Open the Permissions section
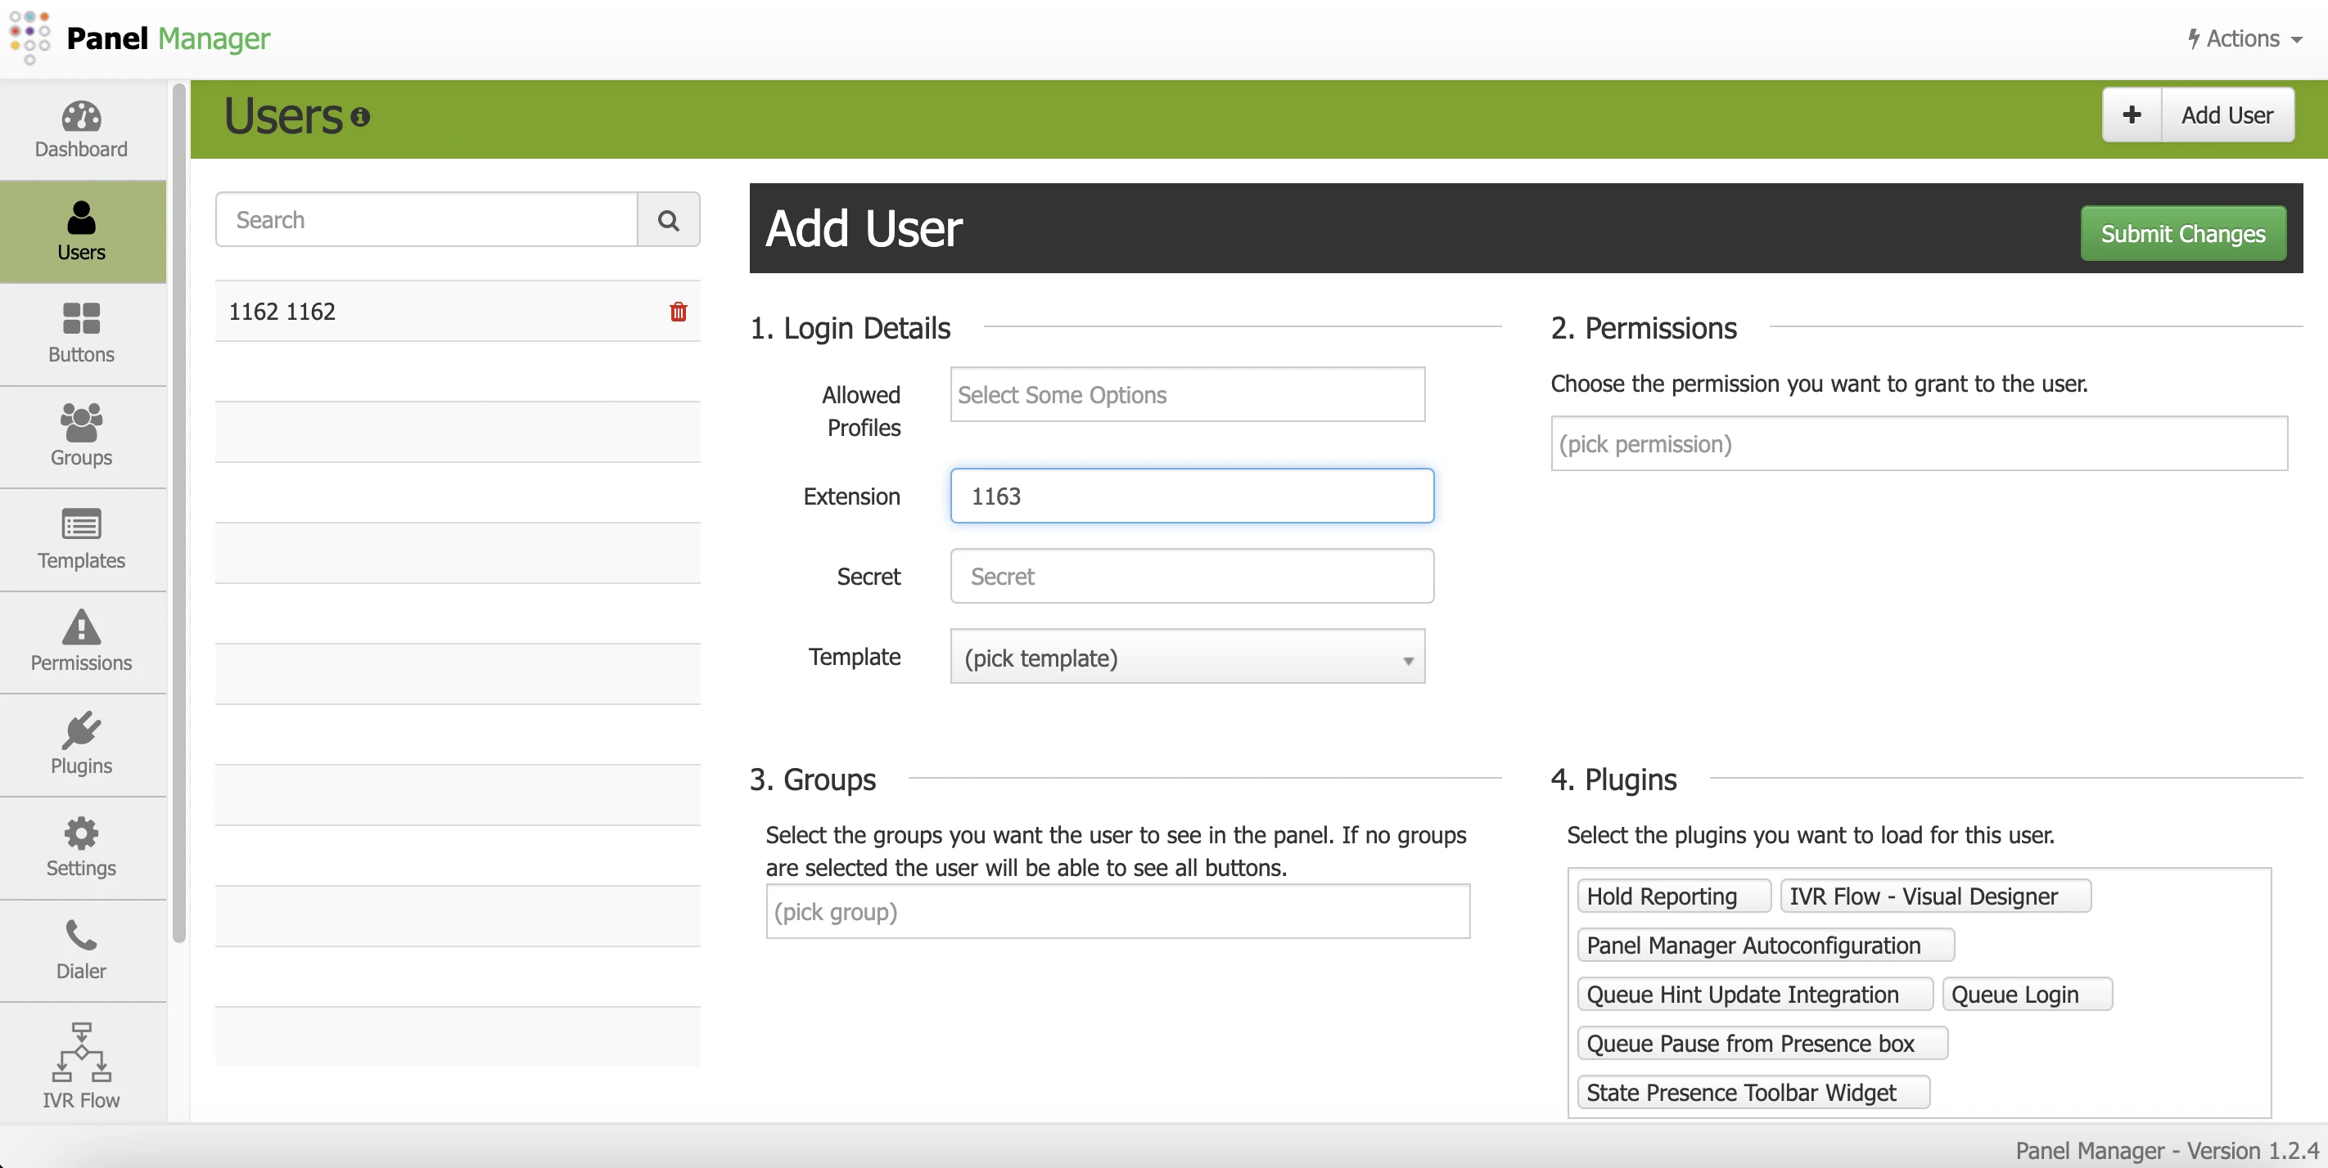This screenshot has width=2328, height=1168. point(80,641)
